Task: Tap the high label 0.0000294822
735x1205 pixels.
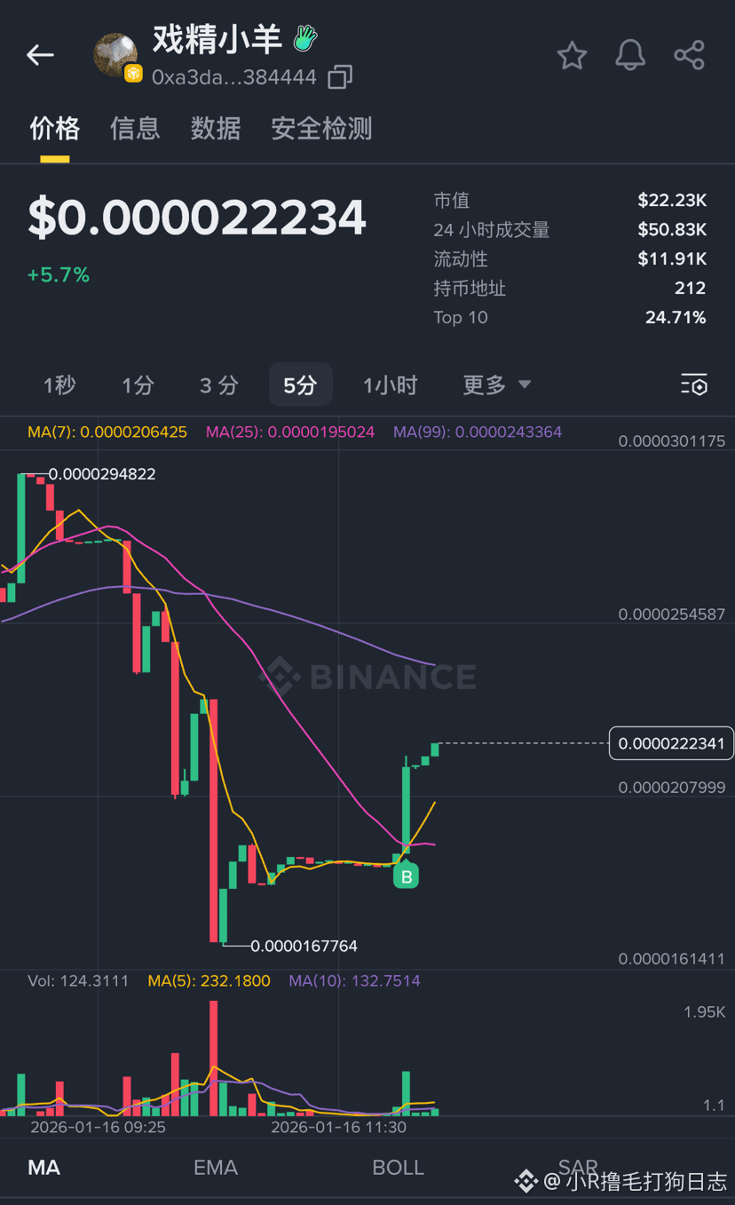Action: [102, 474]
